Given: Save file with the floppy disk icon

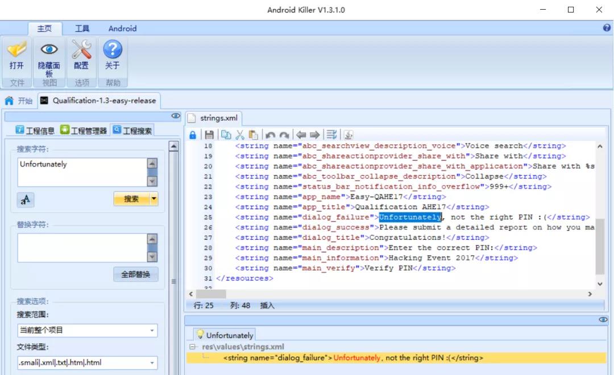Looking at the screenshot, I should [209, 135].
